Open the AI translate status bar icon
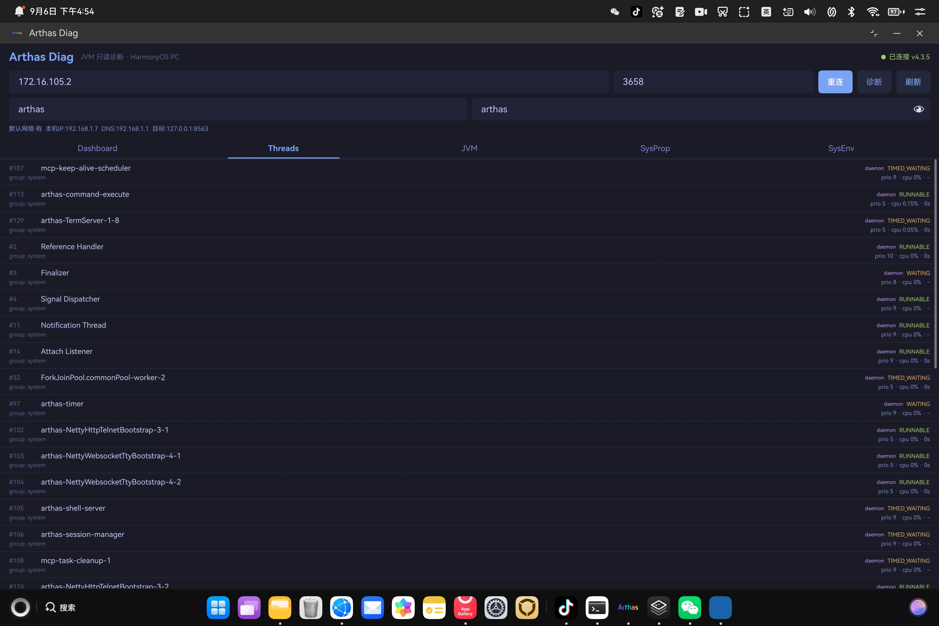This screenshot has height=626, width=939. (658, 11)
